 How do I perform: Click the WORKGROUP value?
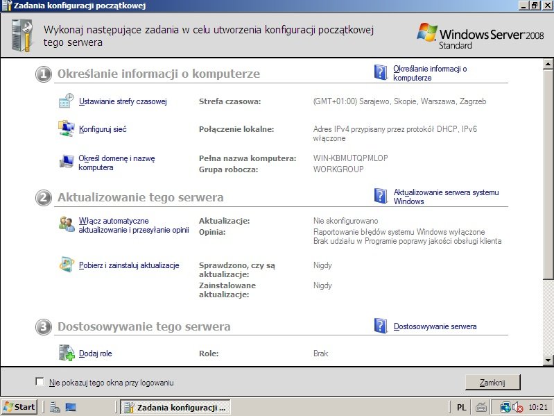[338, 169]
